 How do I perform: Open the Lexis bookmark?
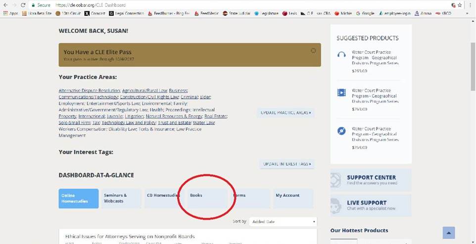click(x=289, y=13)
